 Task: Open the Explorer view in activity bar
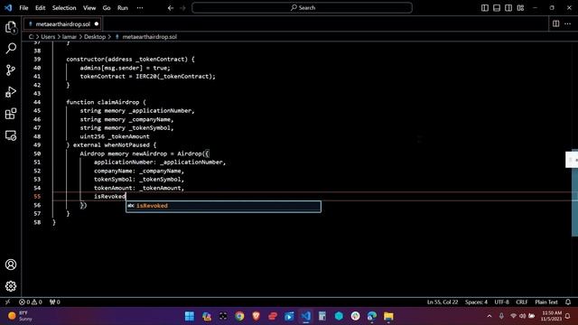pos(11,27)
